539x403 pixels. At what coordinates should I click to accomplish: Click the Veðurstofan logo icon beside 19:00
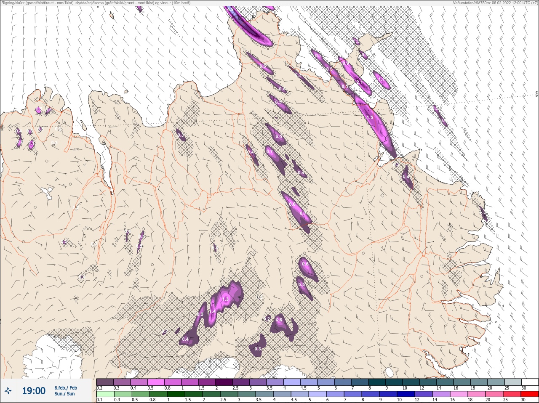(x=8, y=391)
